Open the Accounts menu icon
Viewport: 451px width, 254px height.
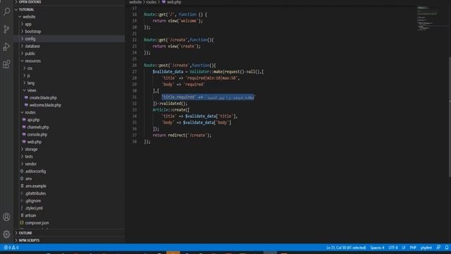tap(6, 217)
